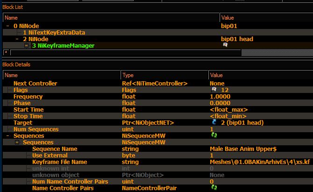
Task: Select the Stop Time property name
Action: click(x=28, y=116)
